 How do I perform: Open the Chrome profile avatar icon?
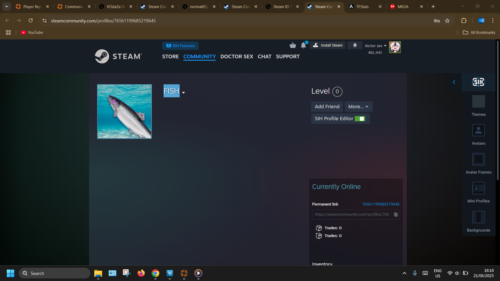481,21
